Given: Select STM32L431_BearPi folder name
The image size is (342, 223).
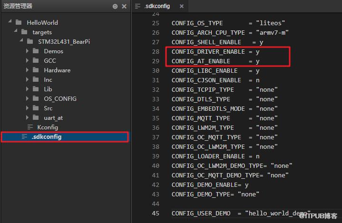Looking at the screenshot, I should point(64,42).
